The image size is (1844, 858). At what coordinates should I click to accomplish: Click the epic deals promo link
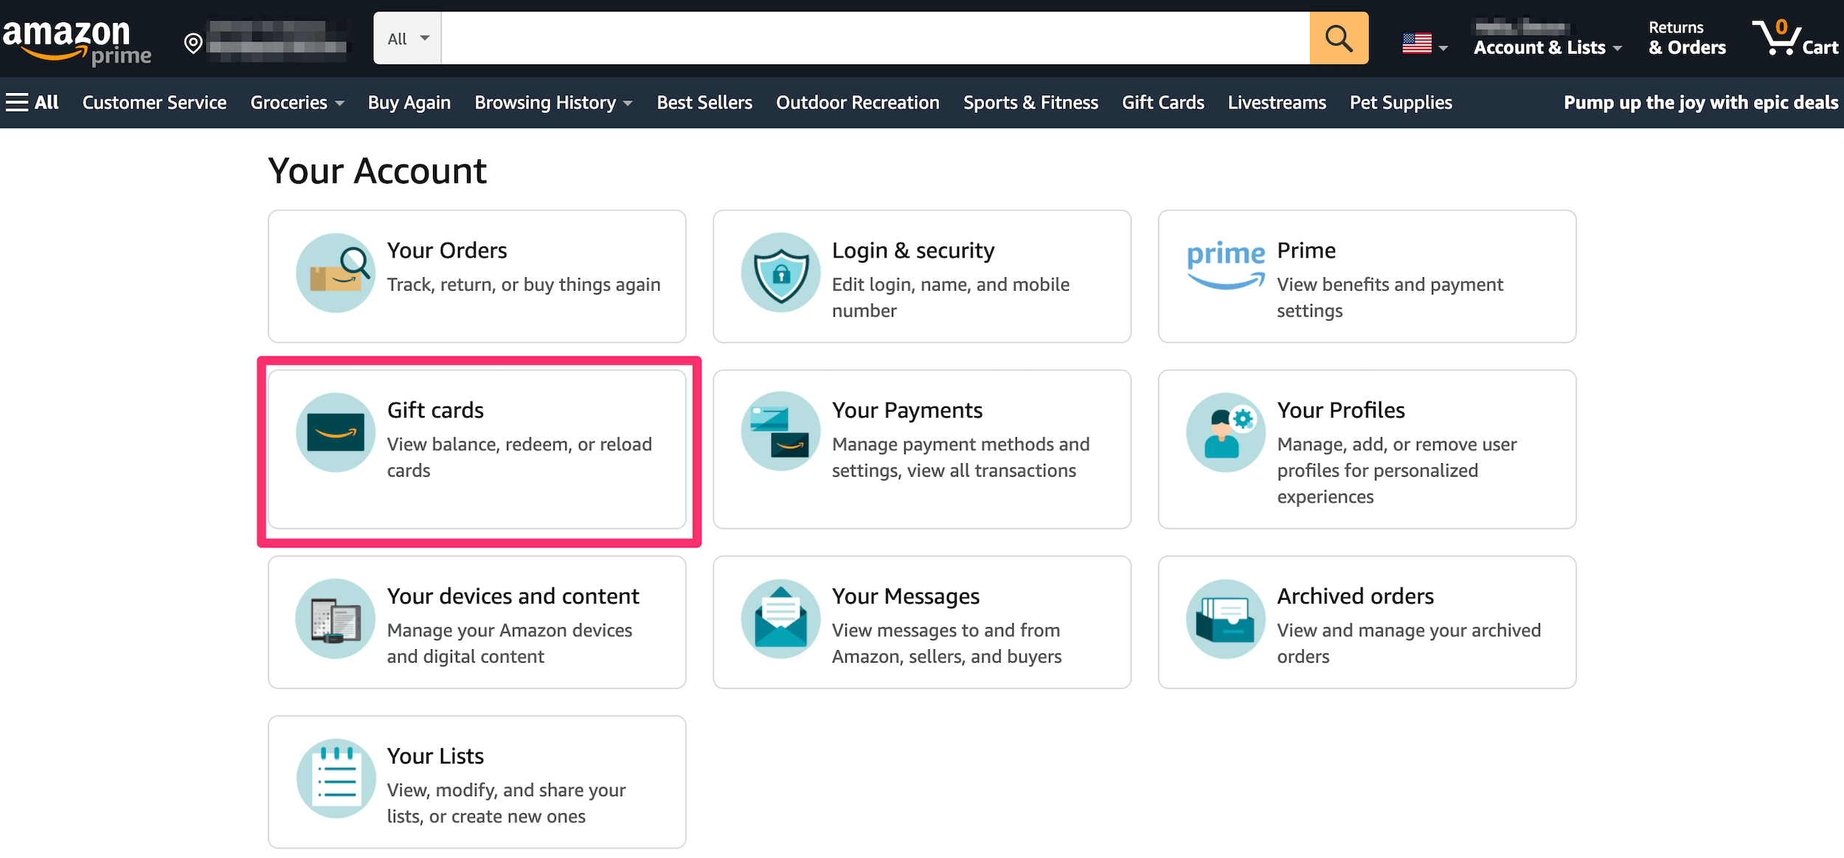pos(1701,103)
